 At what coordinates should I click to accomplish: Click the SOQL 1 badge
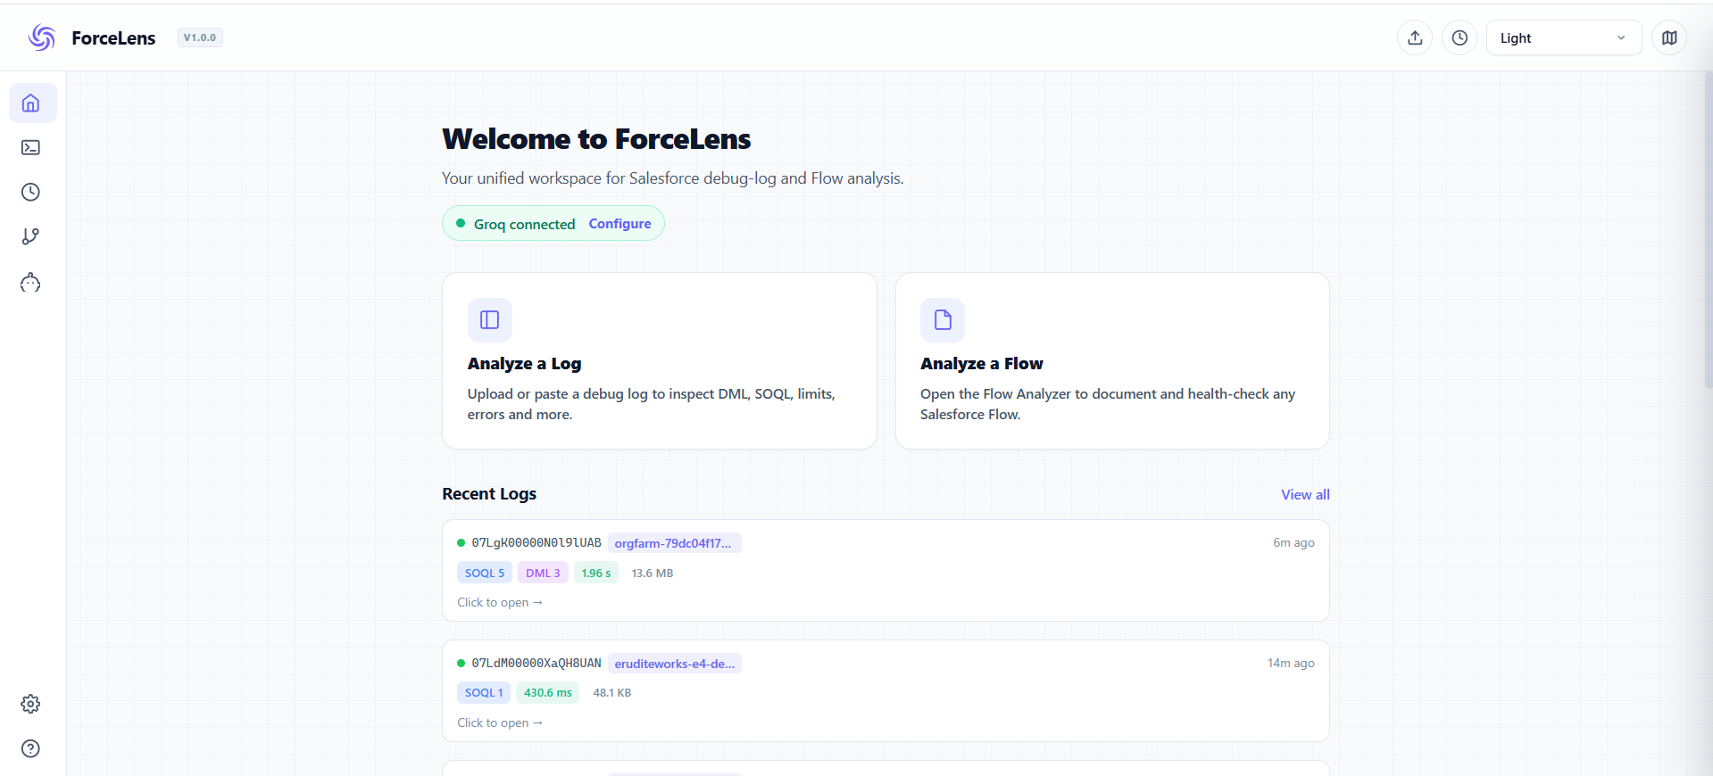(x=484, y=693)
